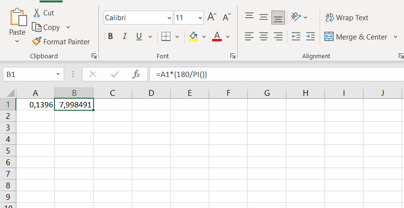This screenshot has width=404, height=208.
Task: Apply yellow fill color to cell
Action: pos(193,37)
